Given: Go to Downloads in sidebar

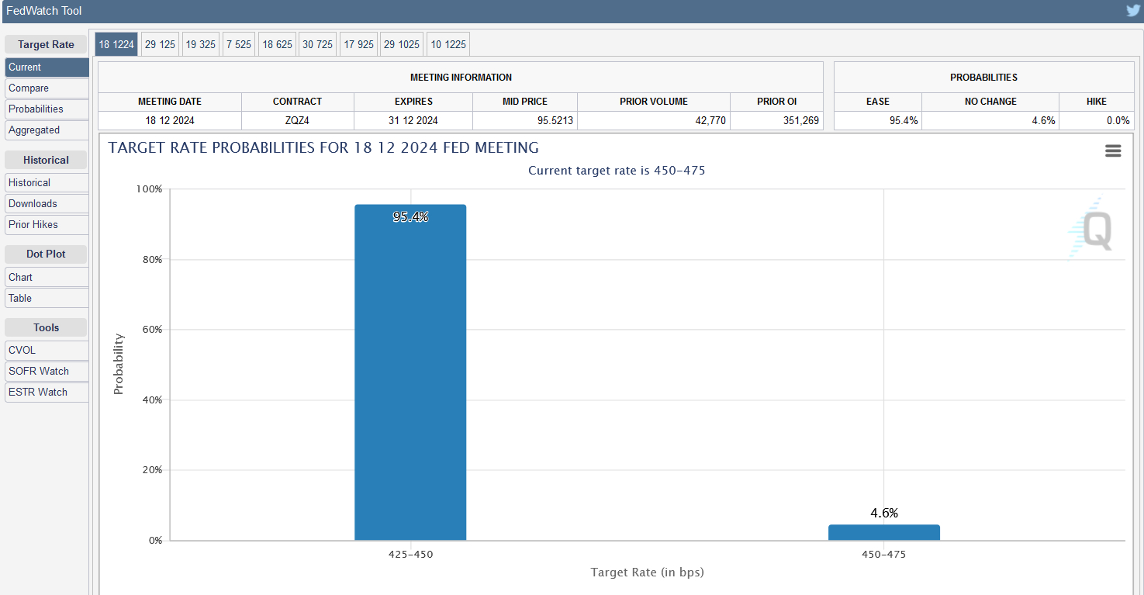Looking at the screenshot, I should coord(47,204).
